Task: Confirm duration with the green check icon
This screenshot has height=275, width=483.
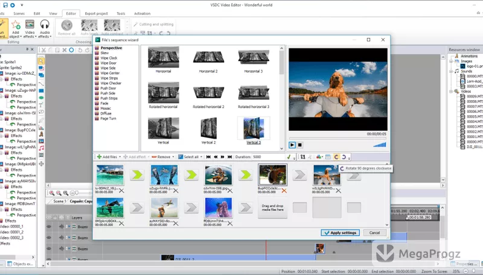Action: [x=289, y=157]
